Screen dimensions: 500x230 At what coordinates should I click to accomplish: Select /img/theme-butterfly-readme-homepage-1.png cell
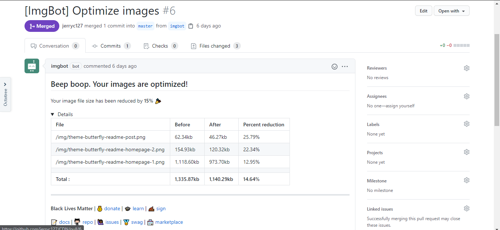click(x=111, y=162)
